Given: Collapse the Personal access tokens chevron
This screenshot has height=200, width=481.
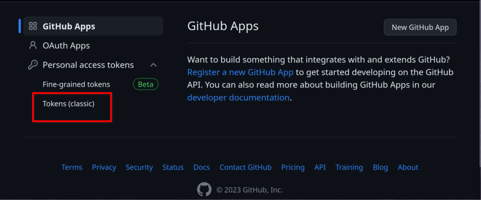Looking at the screenshot, I should pyautogui.click(x=154, y=65).
